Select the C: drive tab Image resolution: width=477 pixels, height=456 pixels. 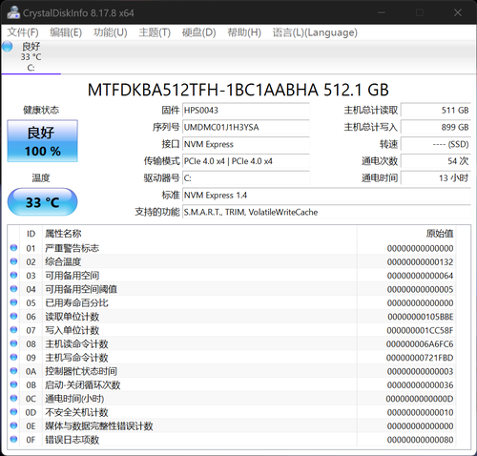tap(31, 57)
